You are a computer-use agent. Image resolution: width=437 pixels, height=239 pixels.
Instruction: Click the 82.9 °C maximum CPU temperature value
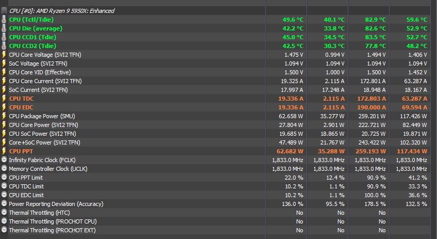coord(373,20)
